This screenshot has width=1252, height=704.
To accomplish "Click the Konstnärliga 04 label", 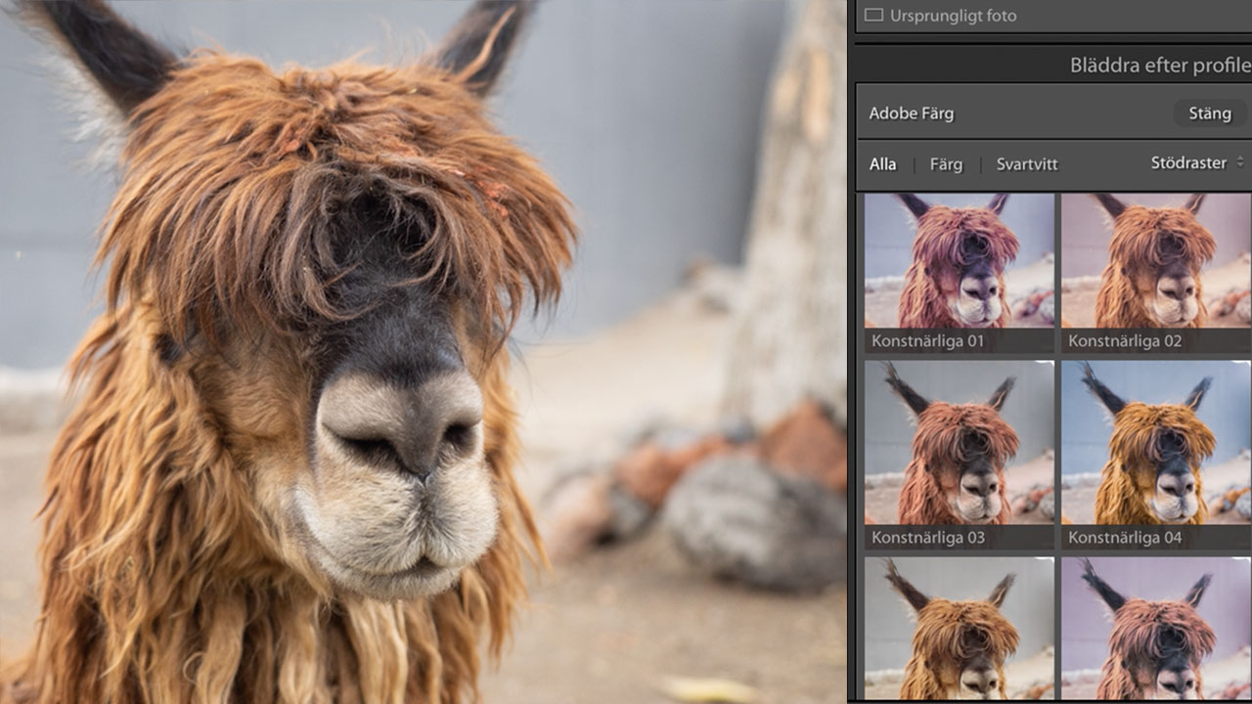I will pyautogui.click(x=1125, y=538).
